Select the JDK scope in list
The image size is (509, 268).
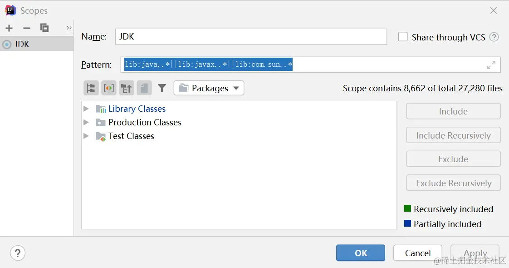[x=22, y=44]
